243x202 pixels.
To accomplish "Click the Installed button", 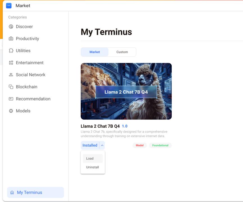I will pyautogui.click(x=90, y=145).
